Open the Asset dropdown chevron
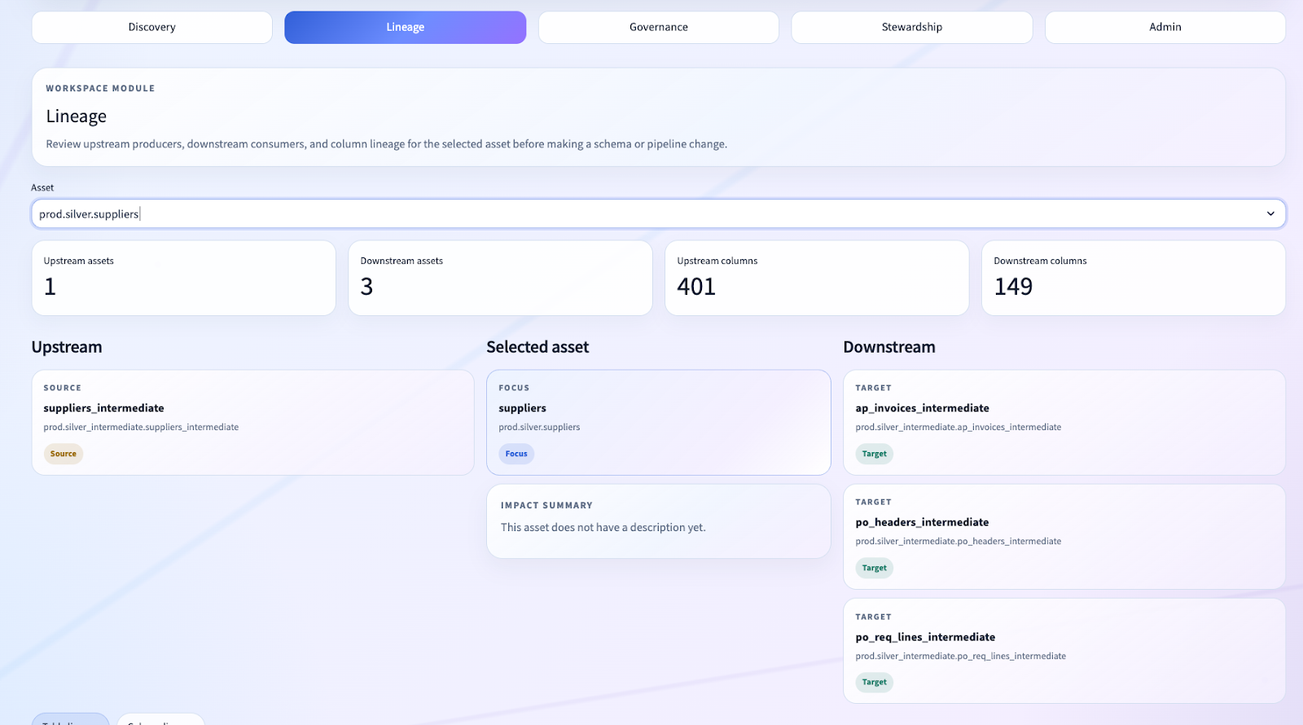 (x=1270, y=213)
